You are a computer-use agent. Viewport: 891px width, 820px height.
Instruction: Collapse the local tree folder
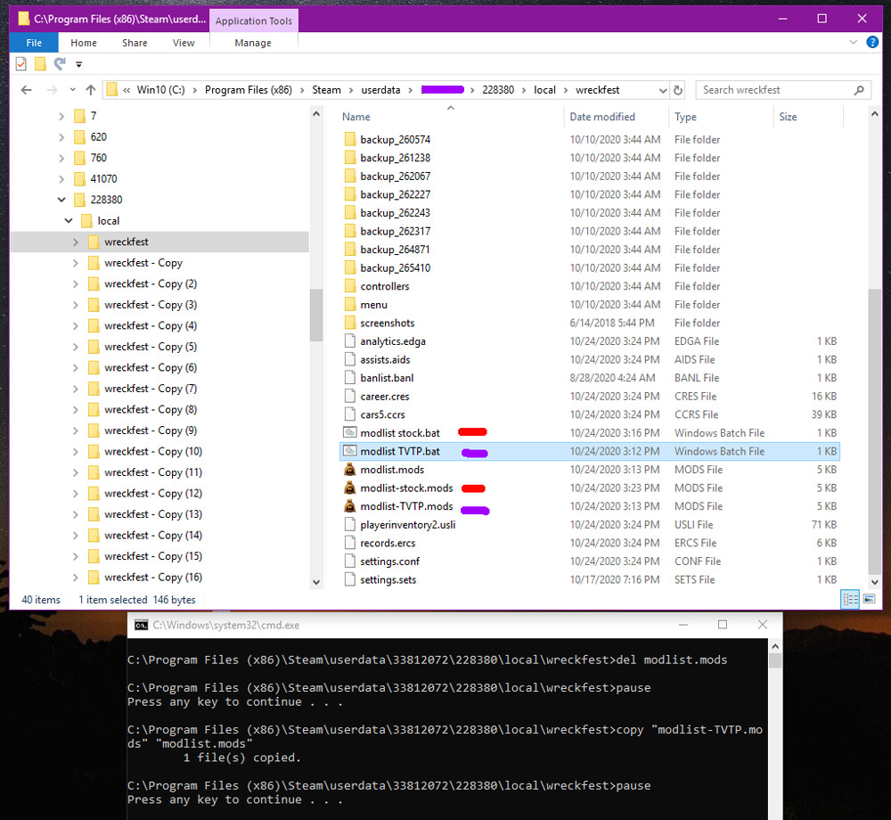point(69,220)
